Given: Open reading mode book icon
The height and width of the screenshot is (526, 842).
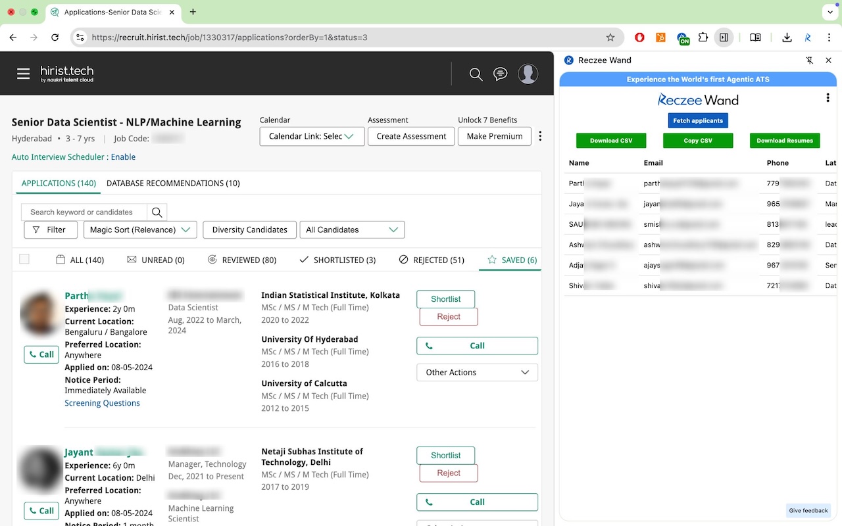Looking at the screenshot, I should [x=755, y=37].
